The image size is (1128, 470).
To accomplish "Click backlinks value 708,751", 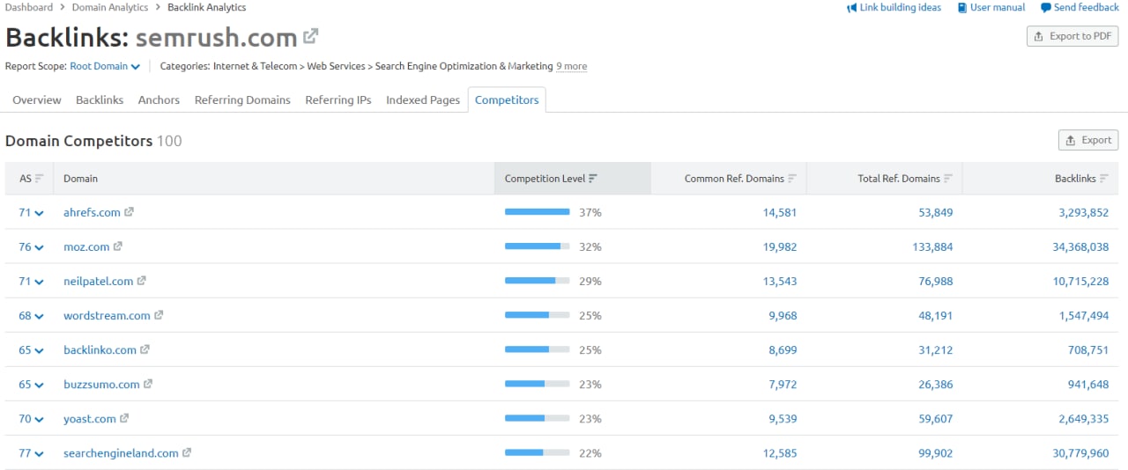I will (x=1087, y=349).
